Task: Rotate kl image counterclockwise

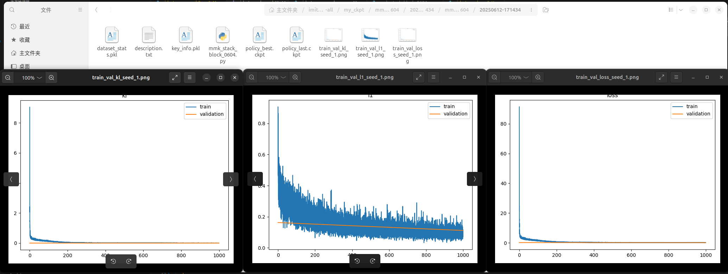Action: 113,261
